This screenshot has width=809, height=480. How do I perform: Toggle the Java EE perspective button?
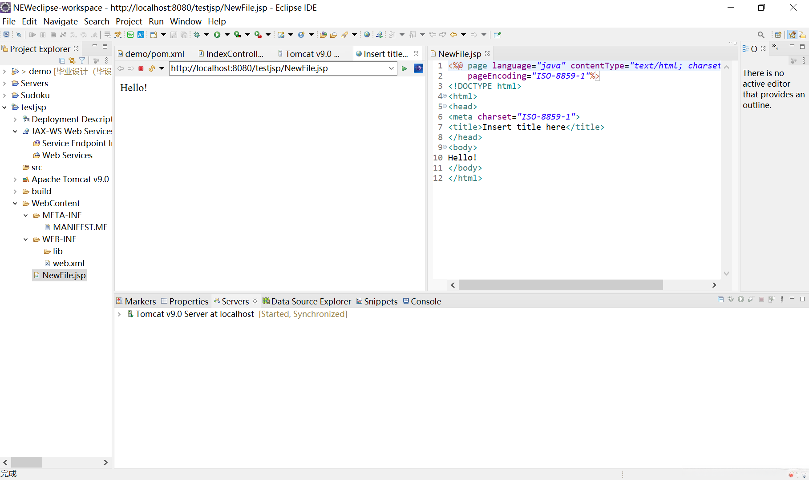(792, 35)
